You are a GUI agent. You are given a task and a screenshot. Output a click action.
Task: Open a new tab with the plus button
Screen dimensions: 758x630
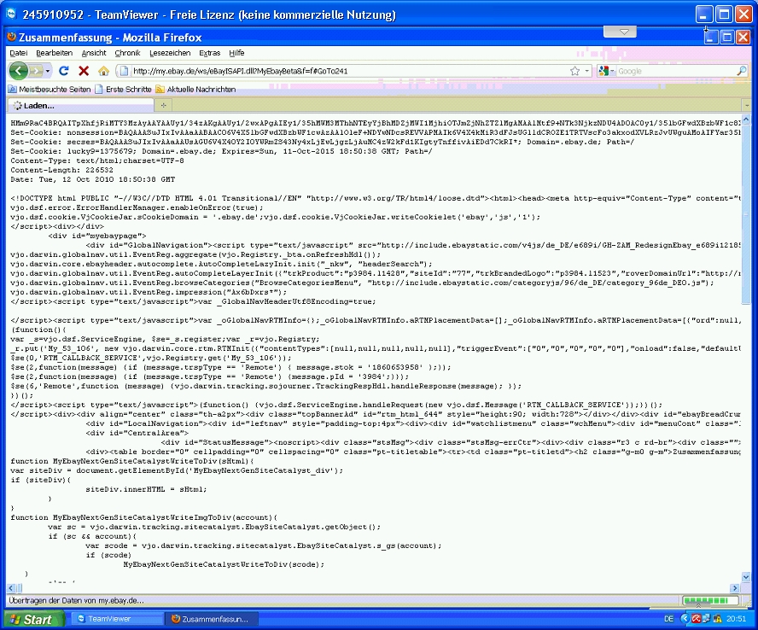[x=163, y=105]
